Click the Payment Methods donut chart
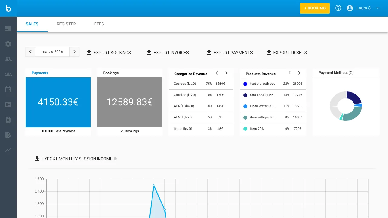This screenshot has width=388, height=218. point(346,106)
